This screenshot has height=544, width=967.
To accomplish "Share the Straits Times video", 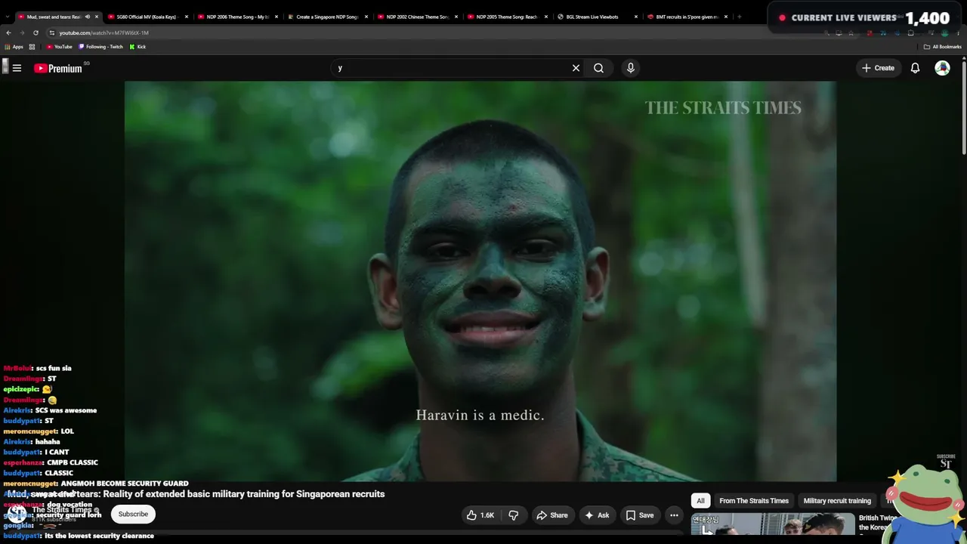I will 551,515.
